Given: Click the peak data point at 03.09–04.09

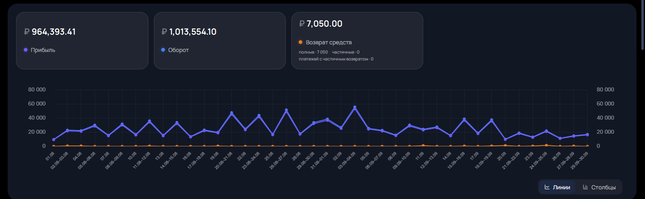Looking at the screenshot, I should (x=354, y=108).
